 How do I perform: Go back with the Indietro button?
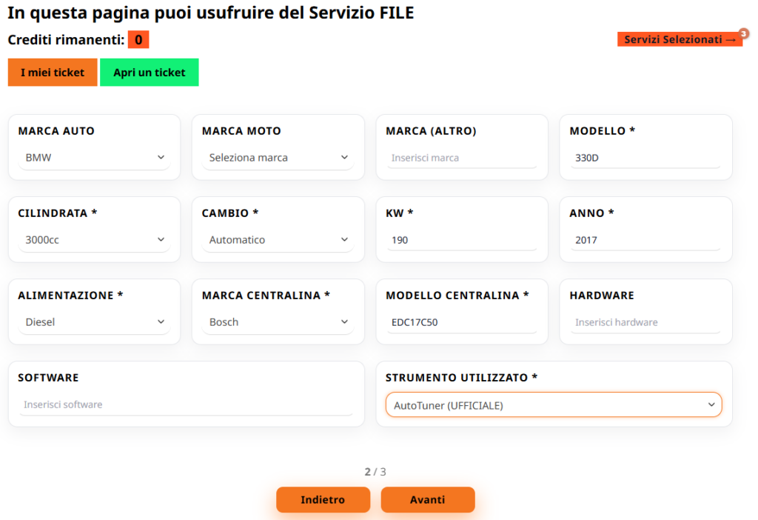(x=323, y=500)
